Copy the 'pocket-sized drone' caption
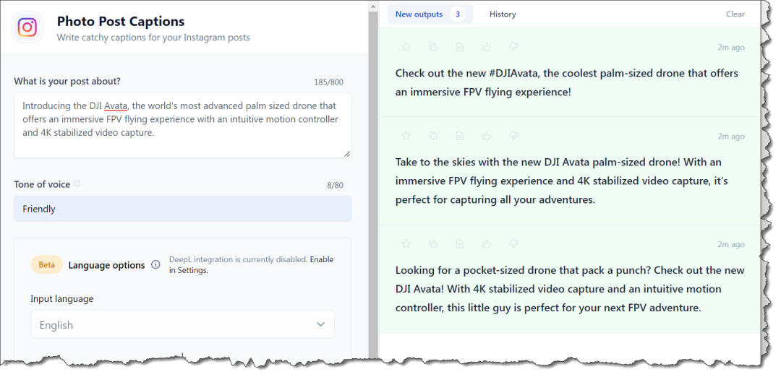 433,244
